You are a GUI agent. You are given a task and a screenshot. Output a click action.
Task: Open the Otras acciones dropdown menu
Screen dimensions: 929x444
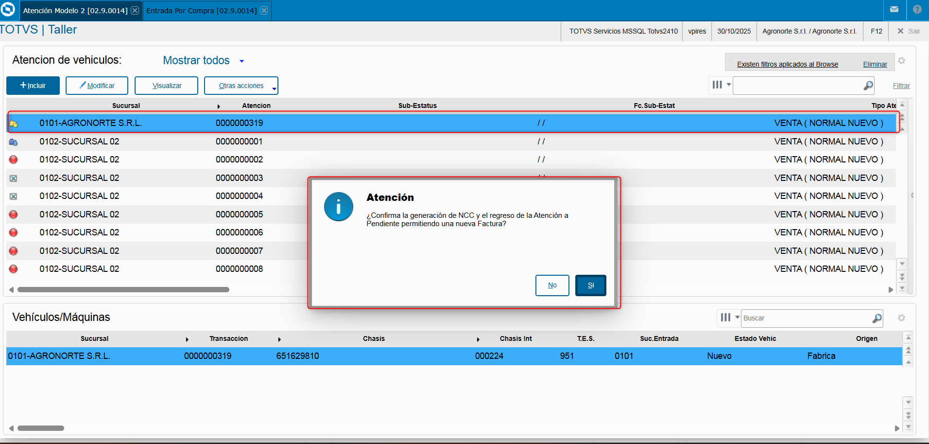coord(241,86)
